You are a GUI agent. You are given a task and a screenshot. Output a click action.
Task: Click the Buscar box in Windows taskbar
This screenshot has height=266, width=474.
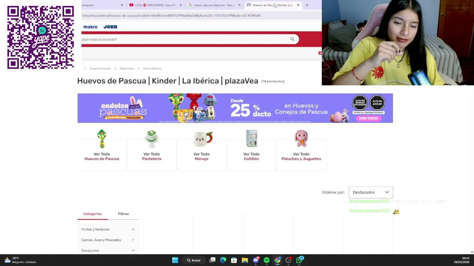[194, 260]
